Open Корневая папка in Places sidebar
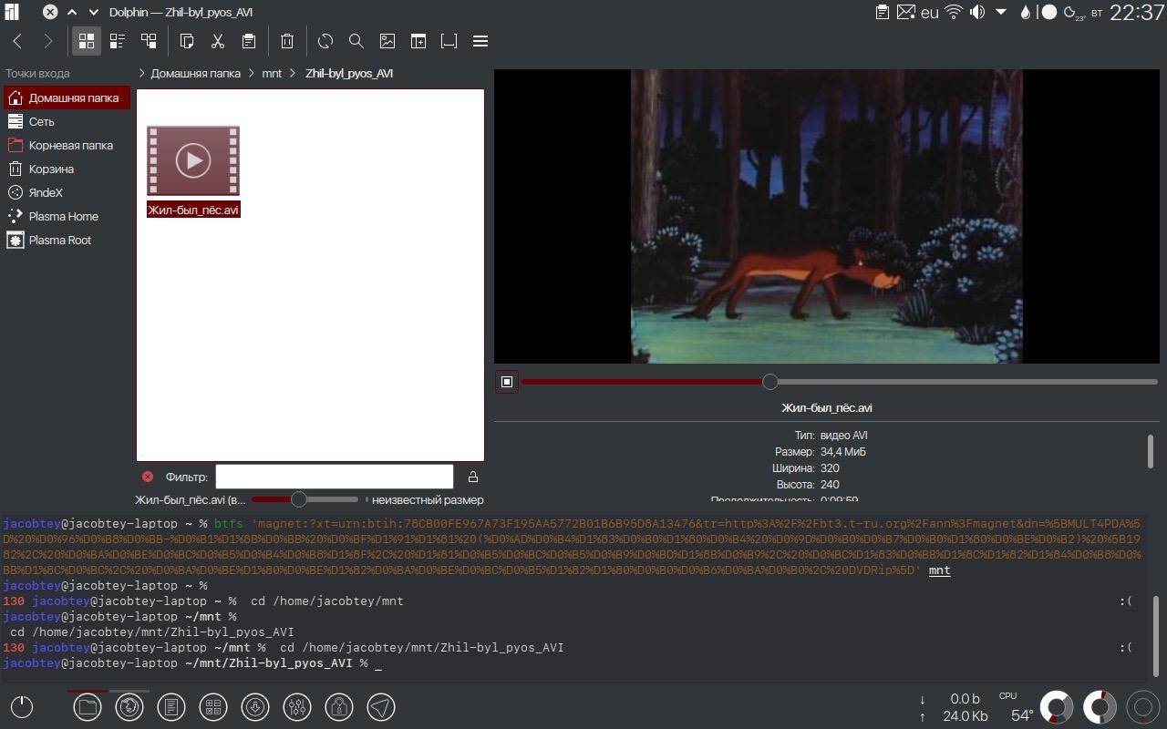The width and height of the screenshot is (1167, 729). (67, 145)
